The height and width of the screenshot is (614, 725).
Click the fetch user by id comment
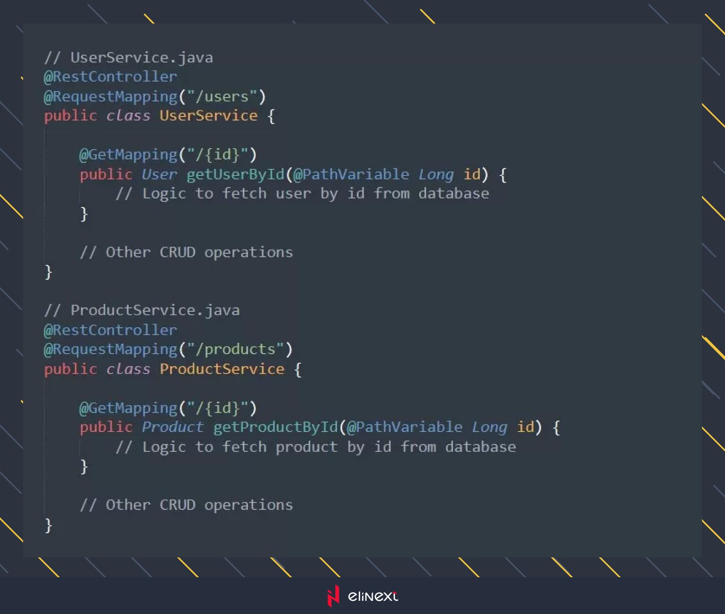click(302, 194)
